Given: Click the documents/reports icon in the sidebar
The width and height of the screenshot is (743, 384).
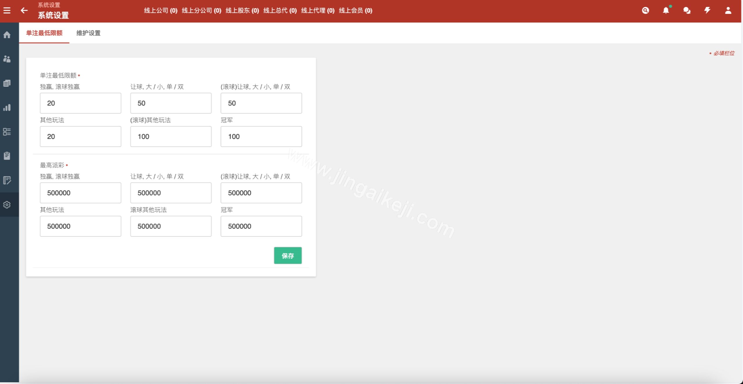Looking at the screenshot, I should [x=7, y=83].
